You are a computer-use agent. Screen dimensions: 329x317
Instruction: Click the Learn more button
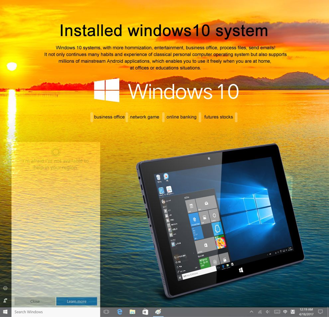(76, 301)
